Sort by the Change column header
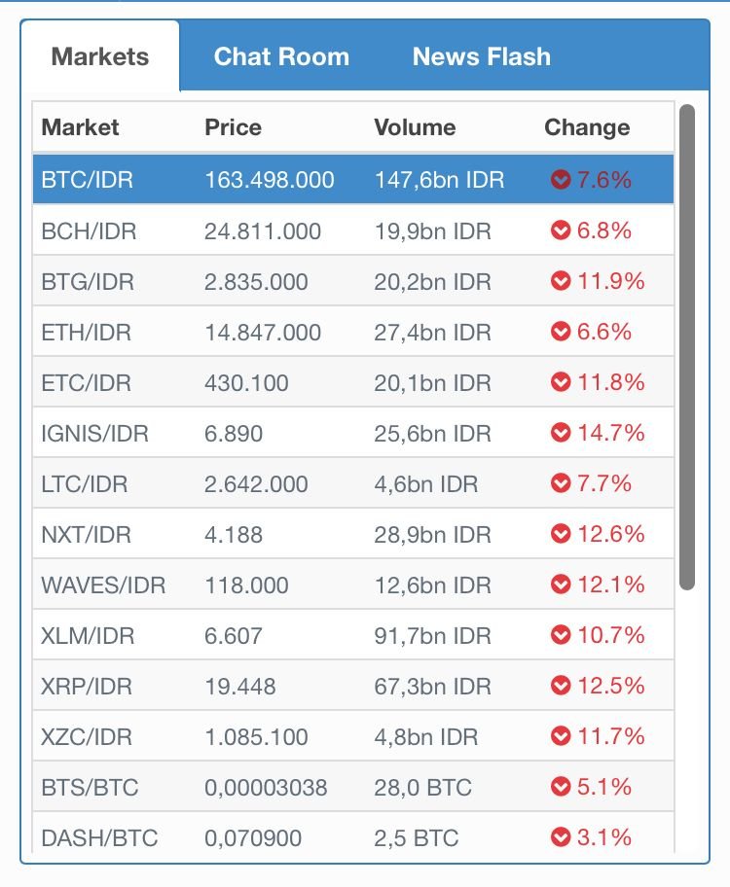Screen dimensions: 730x887 tap(587, 127)
